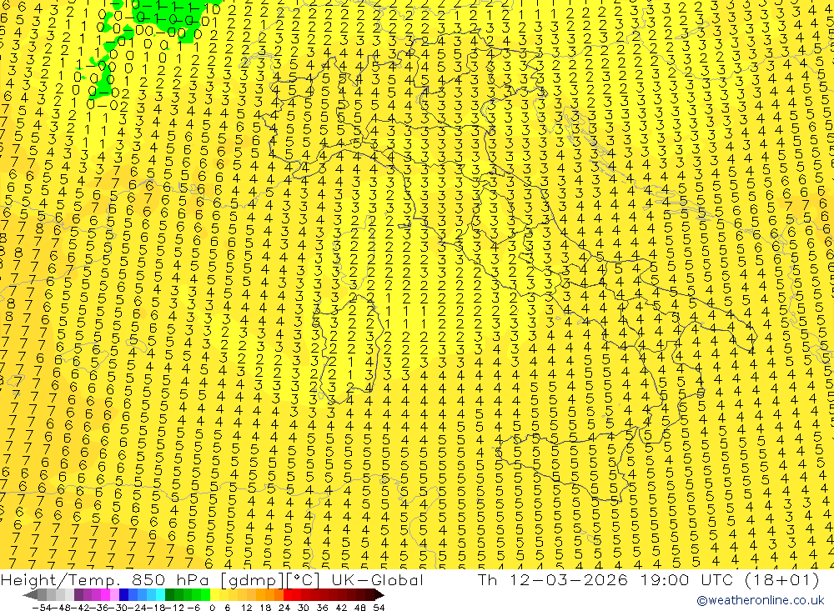Click the 24 value on temperature scale
The height and width of the screenshot is (611, 834).
click(x=284, y=608)
